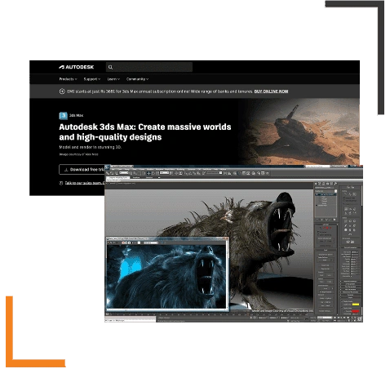Toggle Distance Fade in Styling rollout
The image size is (390, 369).
click(343, 198)
